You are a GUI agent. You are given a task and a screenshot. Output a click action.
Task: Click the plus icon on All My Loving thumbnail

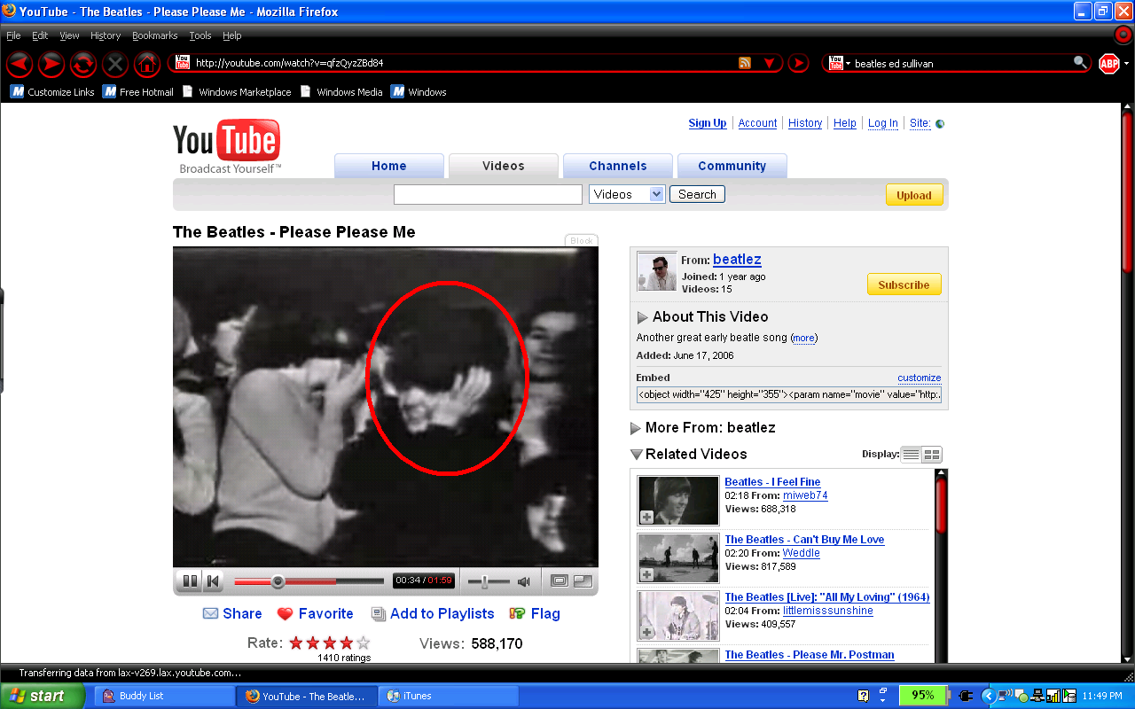pos(646,632)
